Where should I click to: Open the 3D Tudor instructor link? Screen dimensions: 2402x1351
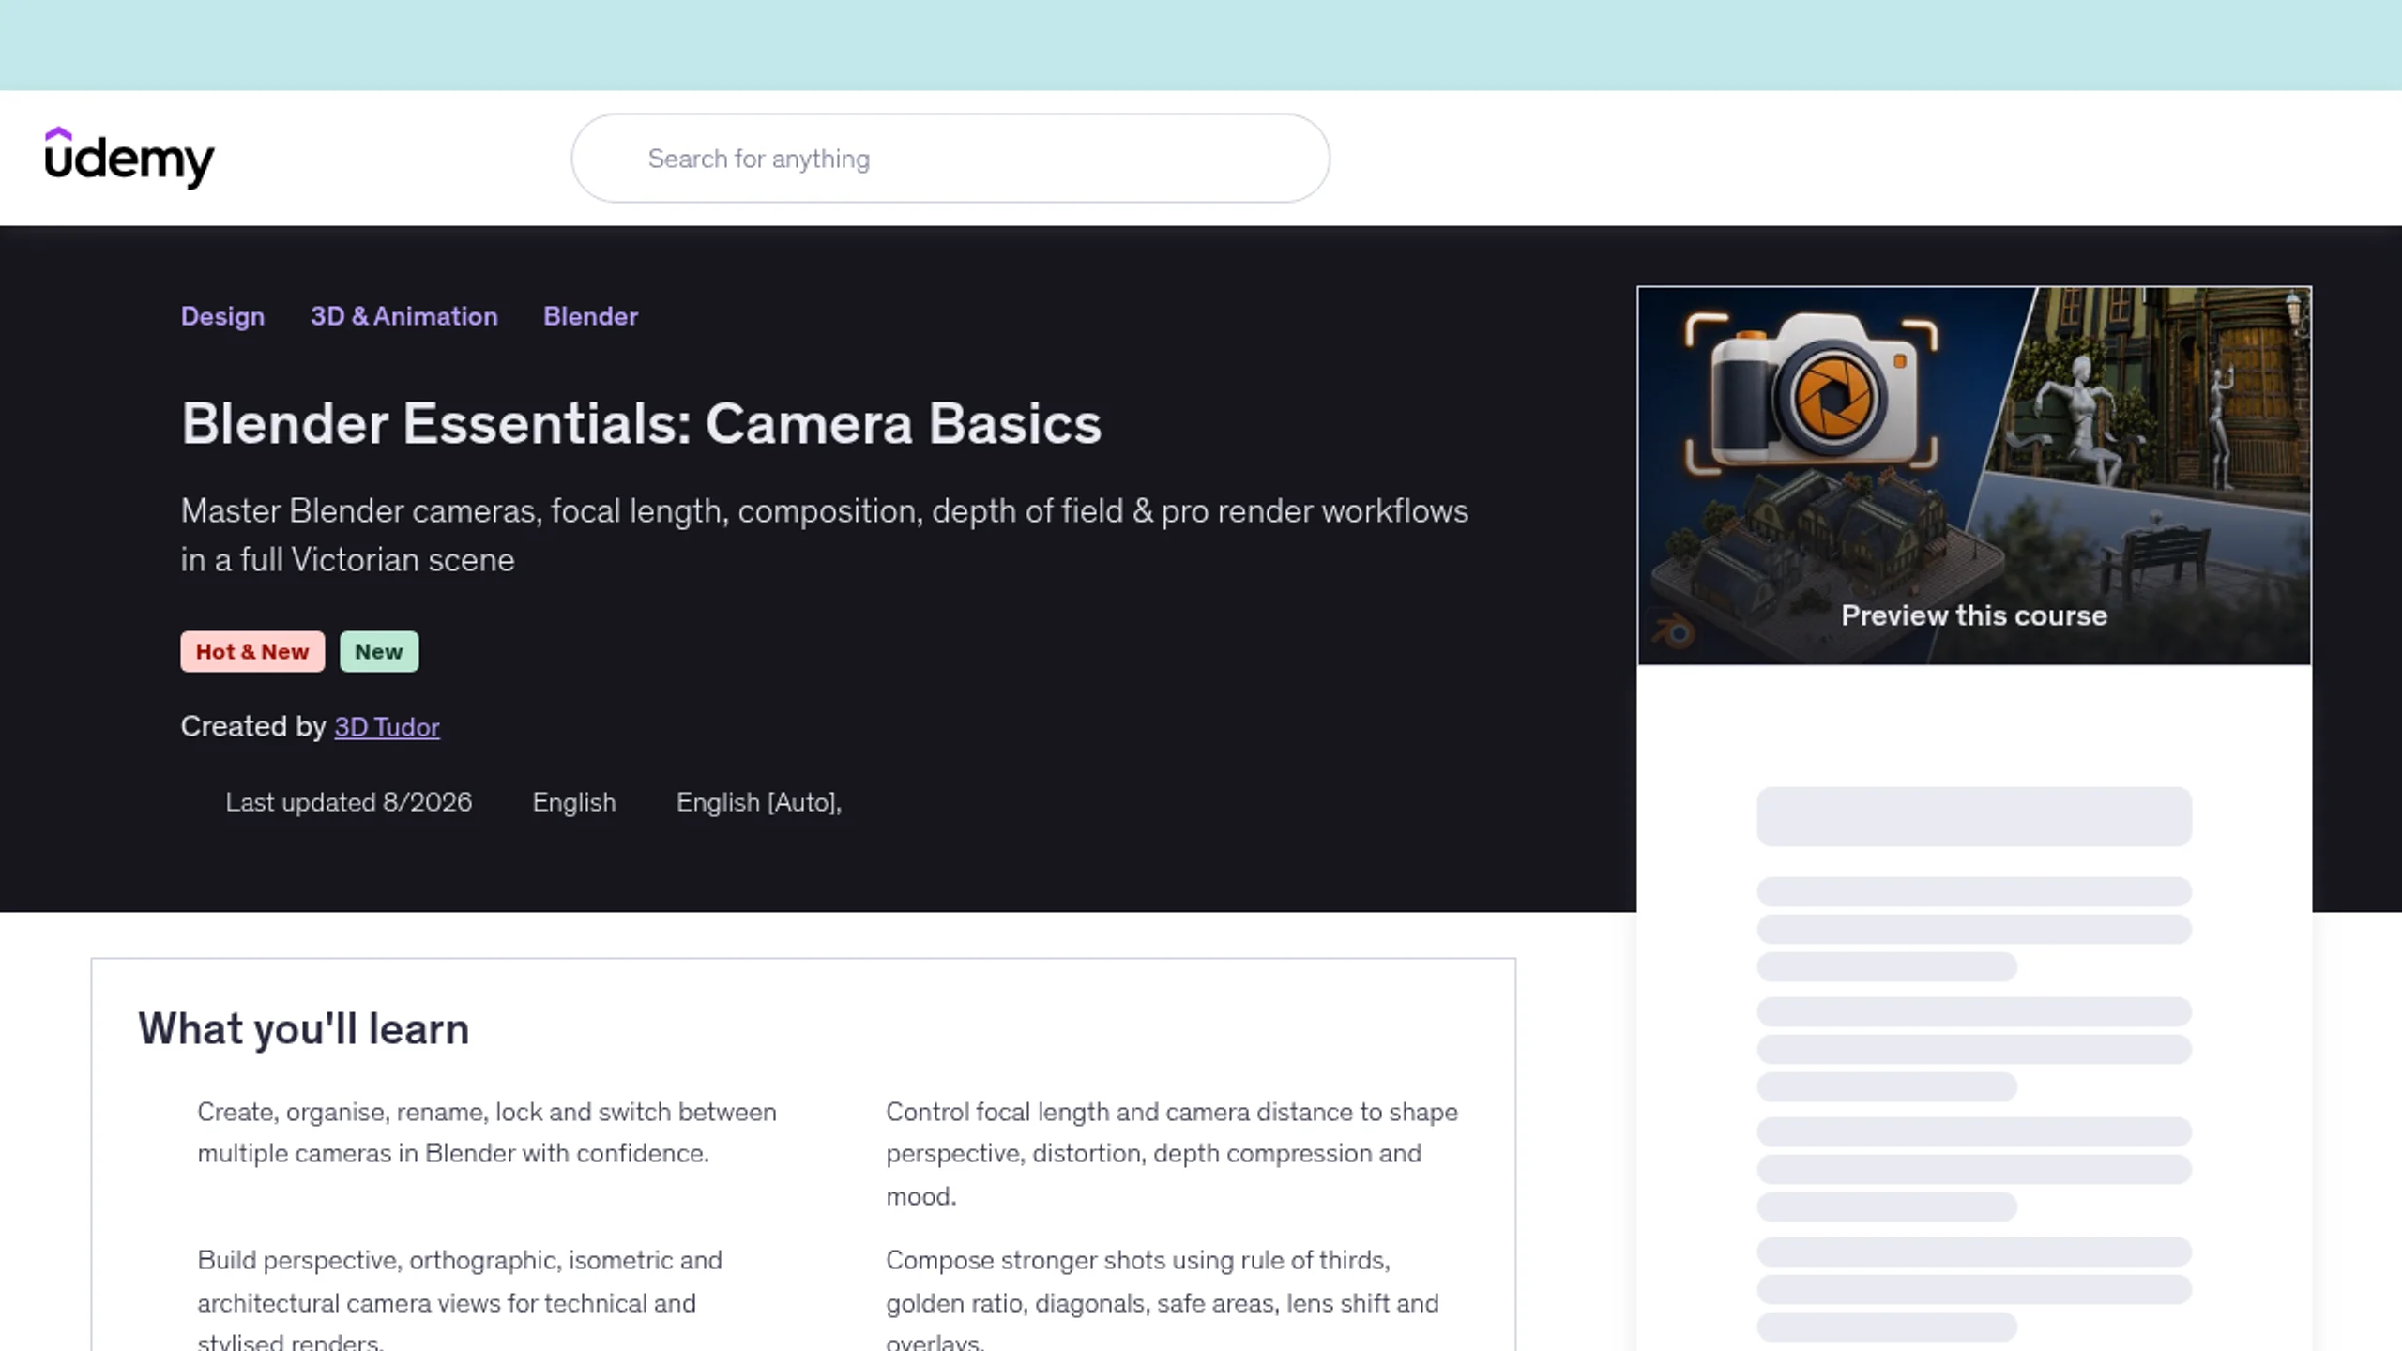387,727
